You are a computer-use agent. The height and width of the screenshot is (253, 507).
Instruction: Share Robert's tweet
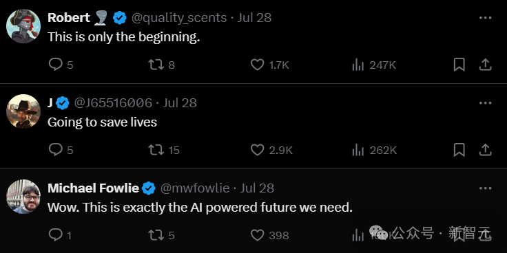click(x=485, y=65)
